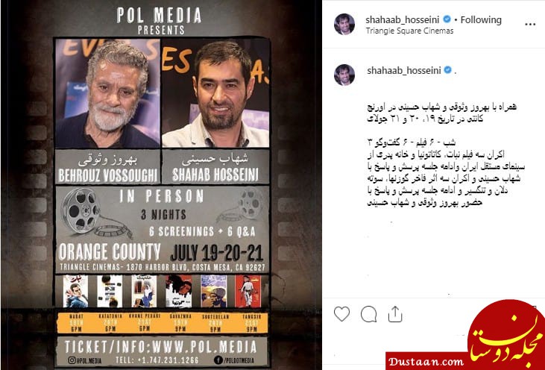The height and width of the screenshot is (370, 545).
Task: Click Shahab Hosseini's photo on the poster
Action: point(215,93)
